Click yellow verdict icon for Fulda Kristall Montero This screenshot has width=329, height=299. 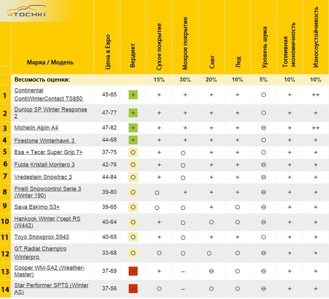133,164
